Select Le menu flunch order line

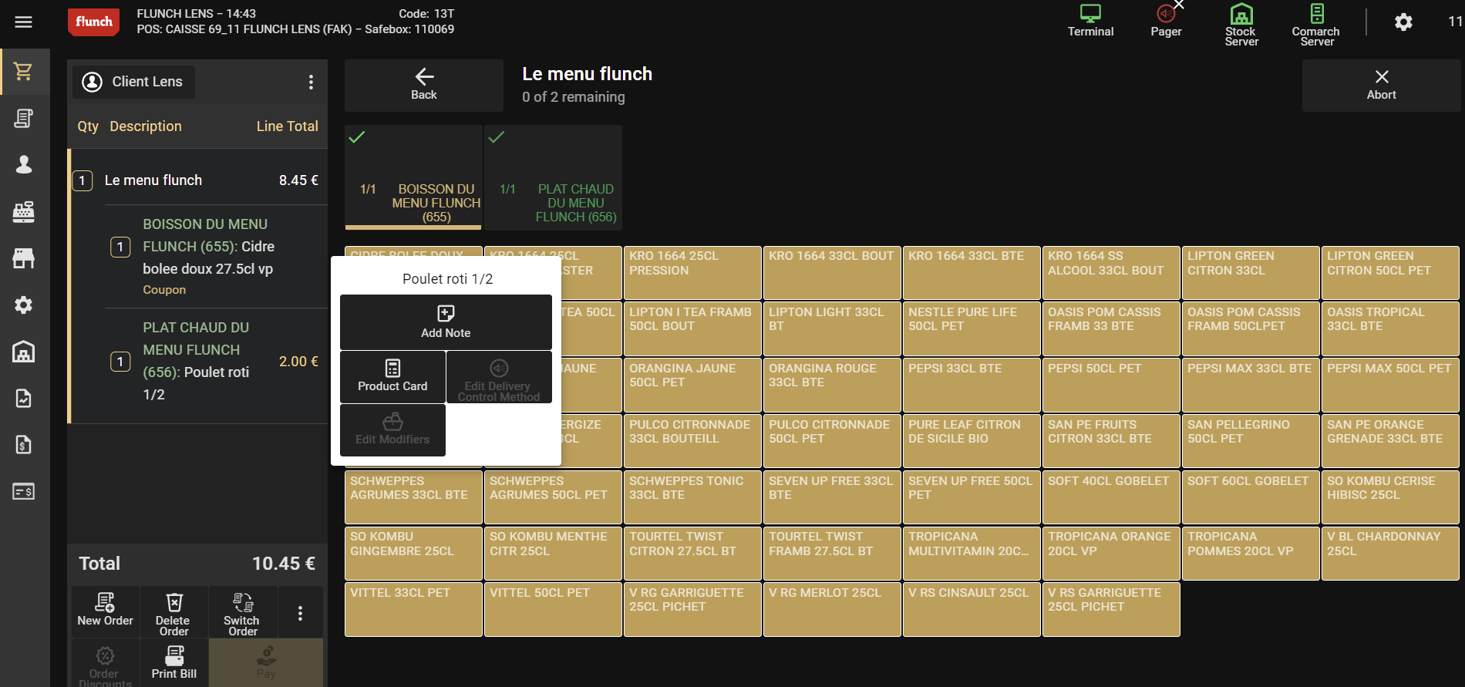199,180
